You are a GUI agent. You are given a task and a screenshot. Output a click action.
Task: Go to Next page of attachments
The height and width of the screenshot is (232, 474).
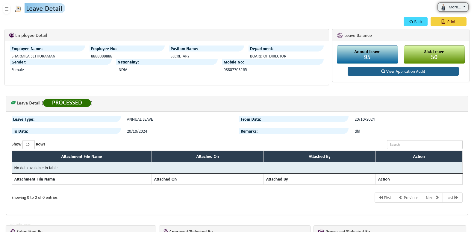432,198
